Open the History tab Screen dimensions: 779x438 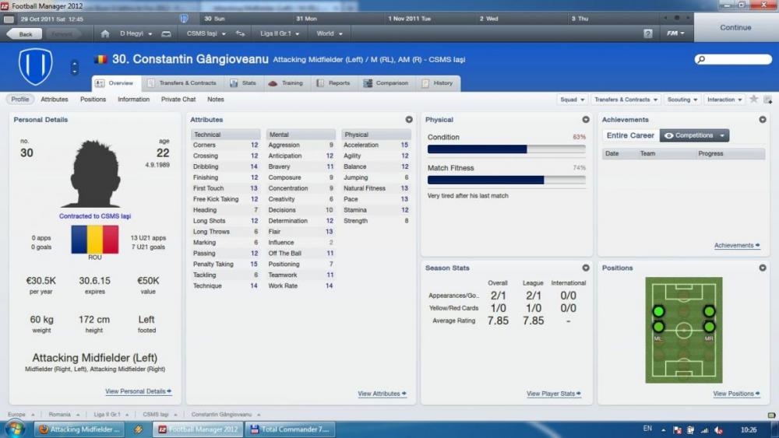click(438, 83)
